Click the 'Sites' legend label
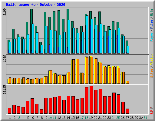Image resolution: width=155 pixels, height=121 pixels. (x=151, y=73)
